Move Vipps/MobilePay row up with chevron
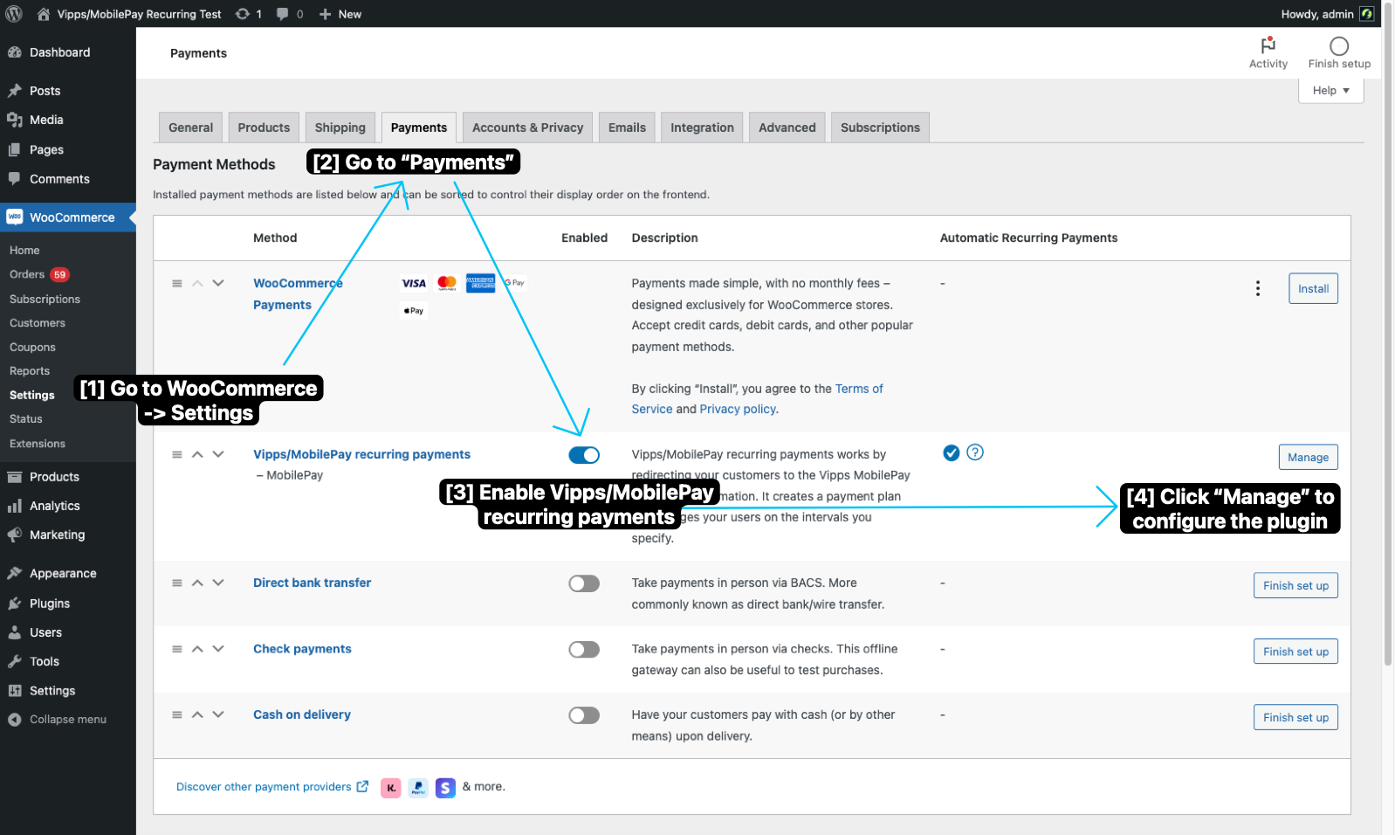The height and width of the screenshot is (835, 1395). pyautogui.click(x=197, y=454)
